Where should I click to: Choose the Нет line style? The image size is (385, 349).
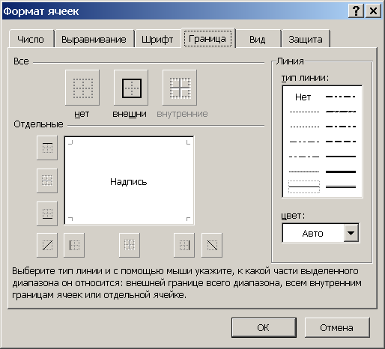coord(303,97)
